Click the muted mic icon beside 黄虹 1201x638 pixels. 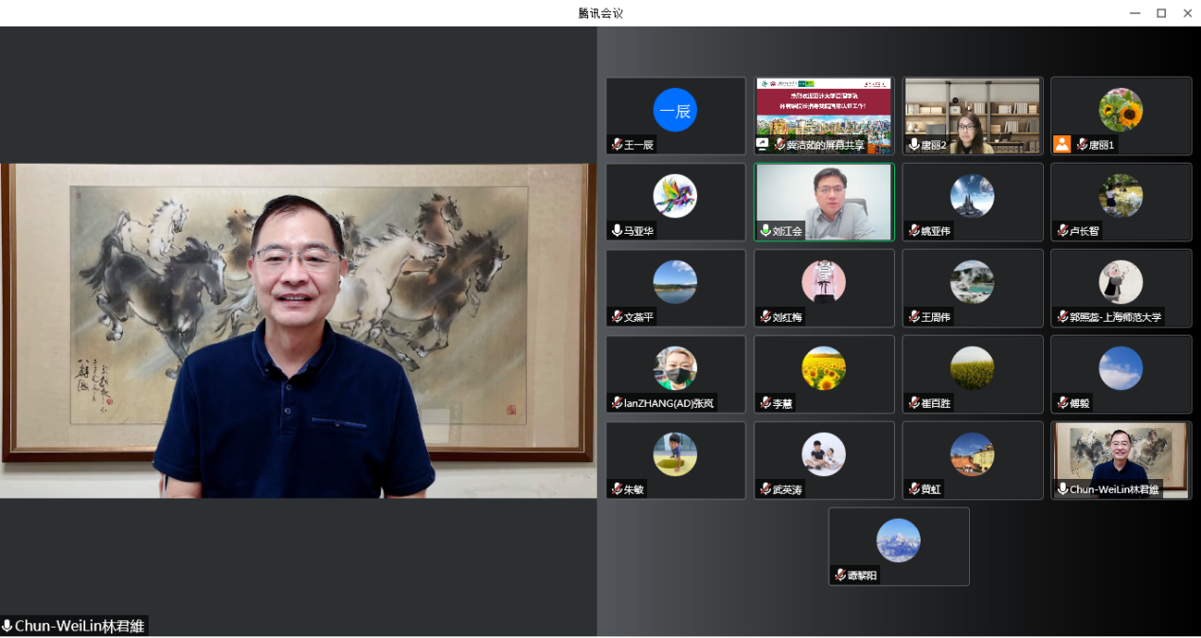(914, 489)
